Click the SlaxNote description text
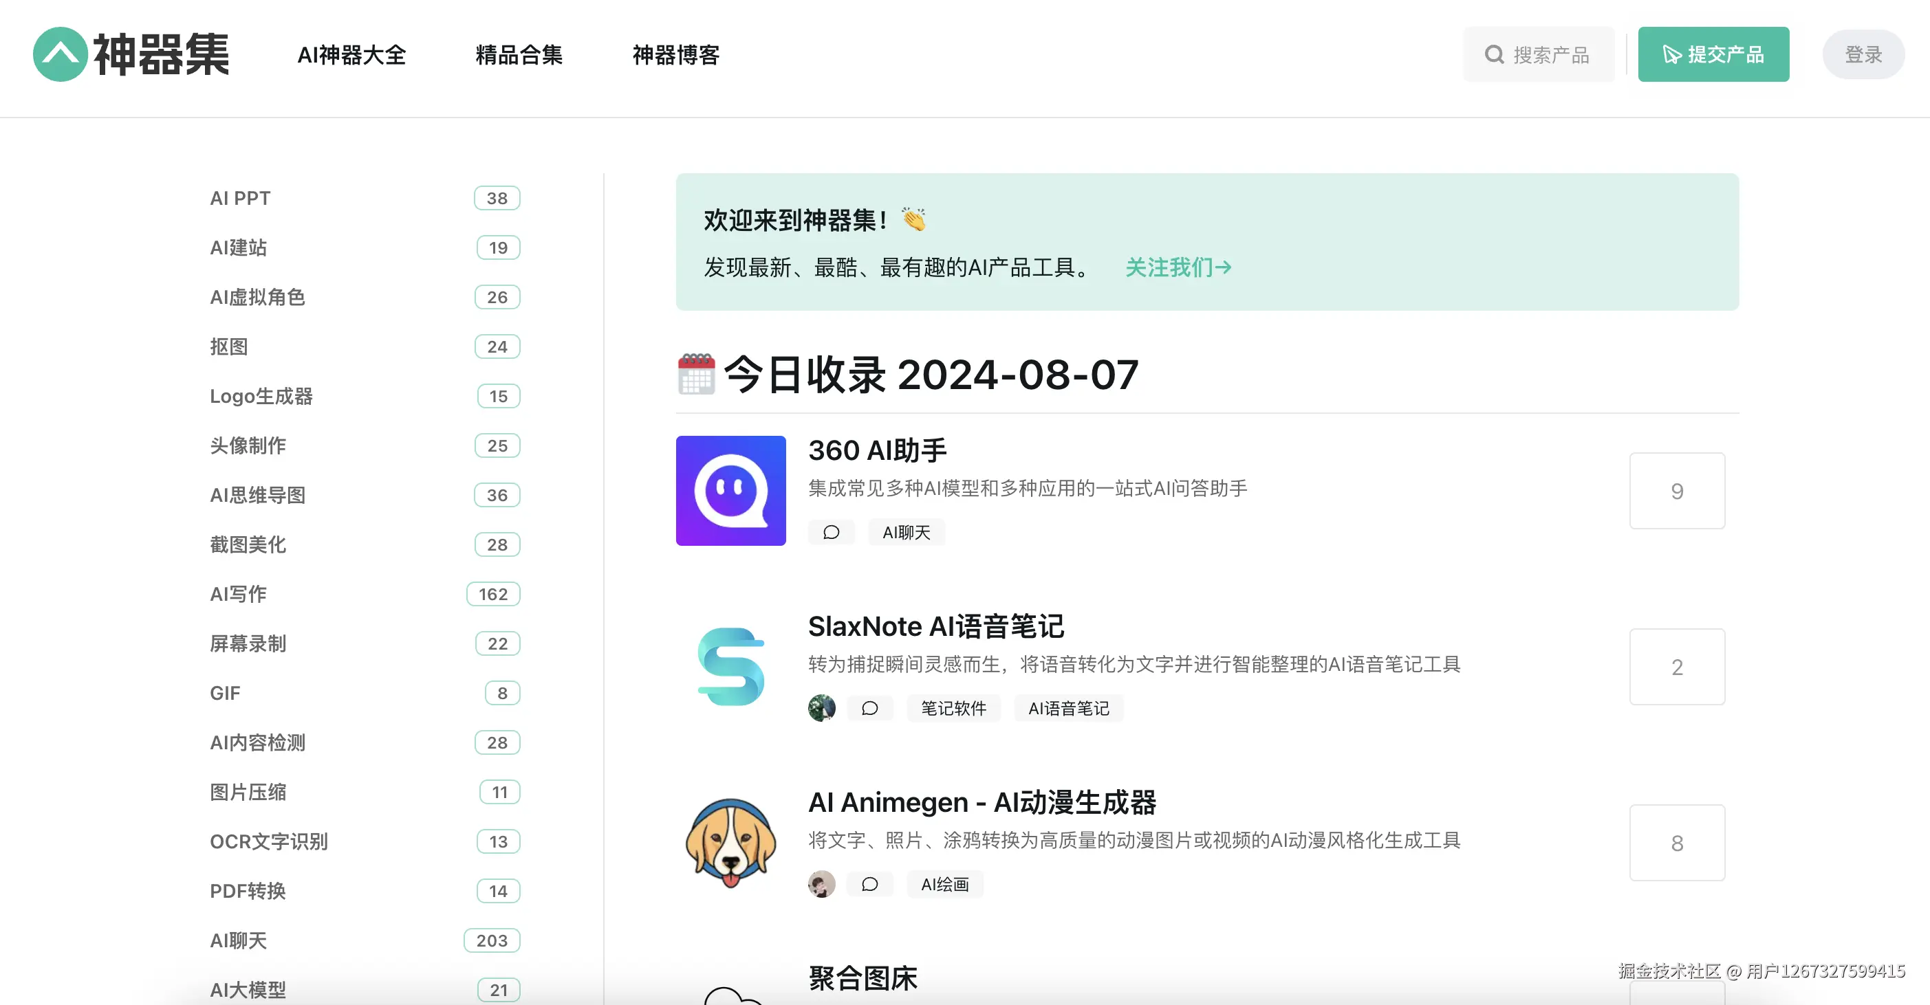Screen dimensions: 1930x1005 pyautogui.click(x=1134, y=664)
